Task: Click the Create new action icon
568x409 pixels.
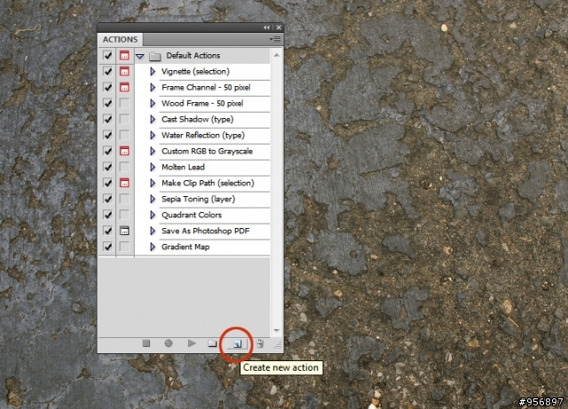Action: (237, 344)
